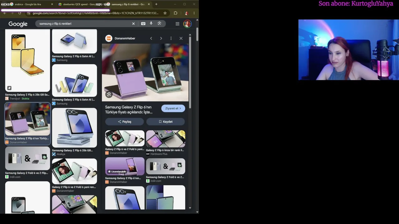Select the highlighted DonanımHaber purple phone thumbnail
The width and height of the screenshot is (399, 224).
pos(27,120)
